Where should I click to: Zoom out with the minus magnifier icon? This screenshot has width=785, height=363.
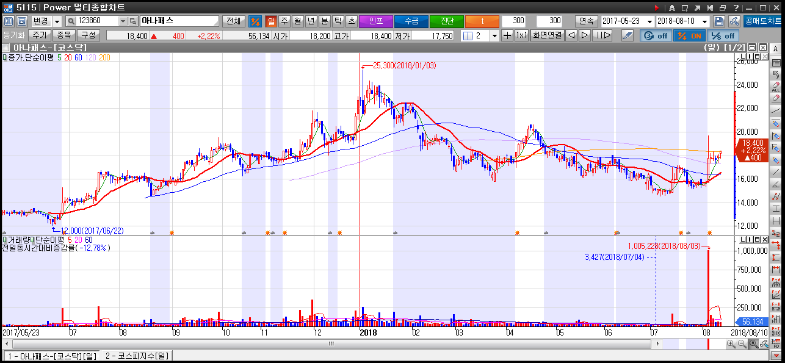coord(742,344)
